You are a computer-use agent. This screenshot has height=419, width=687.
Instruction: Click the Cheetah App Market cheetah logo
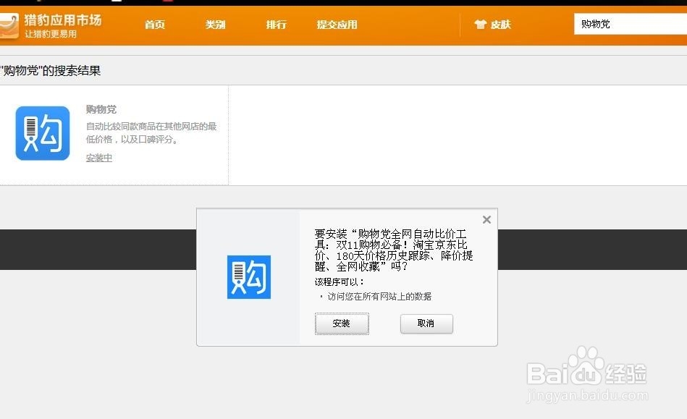coord(10,24)
